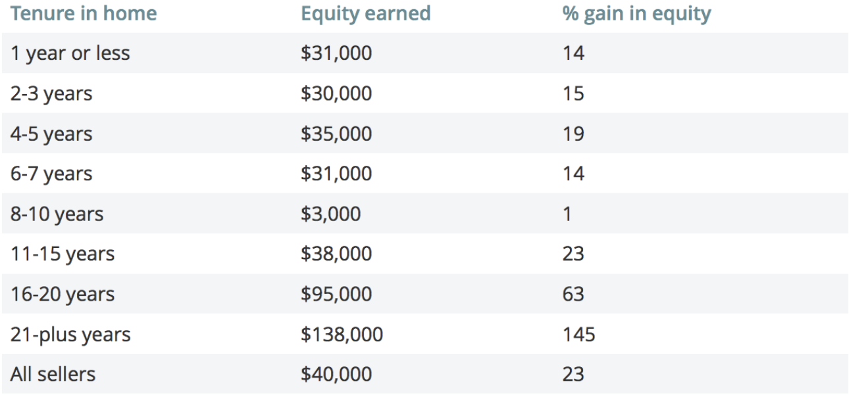849x396 pixels.
Task: Click the 'Equity earned' column header
Action: pyautogui.click(x=366, y=13)
